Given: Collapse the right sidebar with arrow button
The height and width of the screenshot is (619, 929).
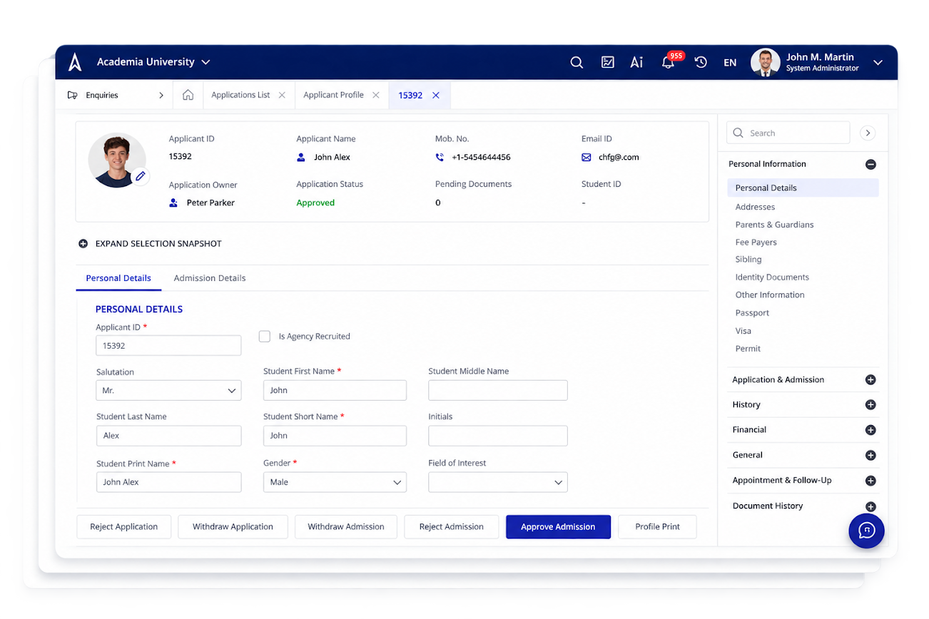Looking at the screenshot, I should click(x=868, y=133).
